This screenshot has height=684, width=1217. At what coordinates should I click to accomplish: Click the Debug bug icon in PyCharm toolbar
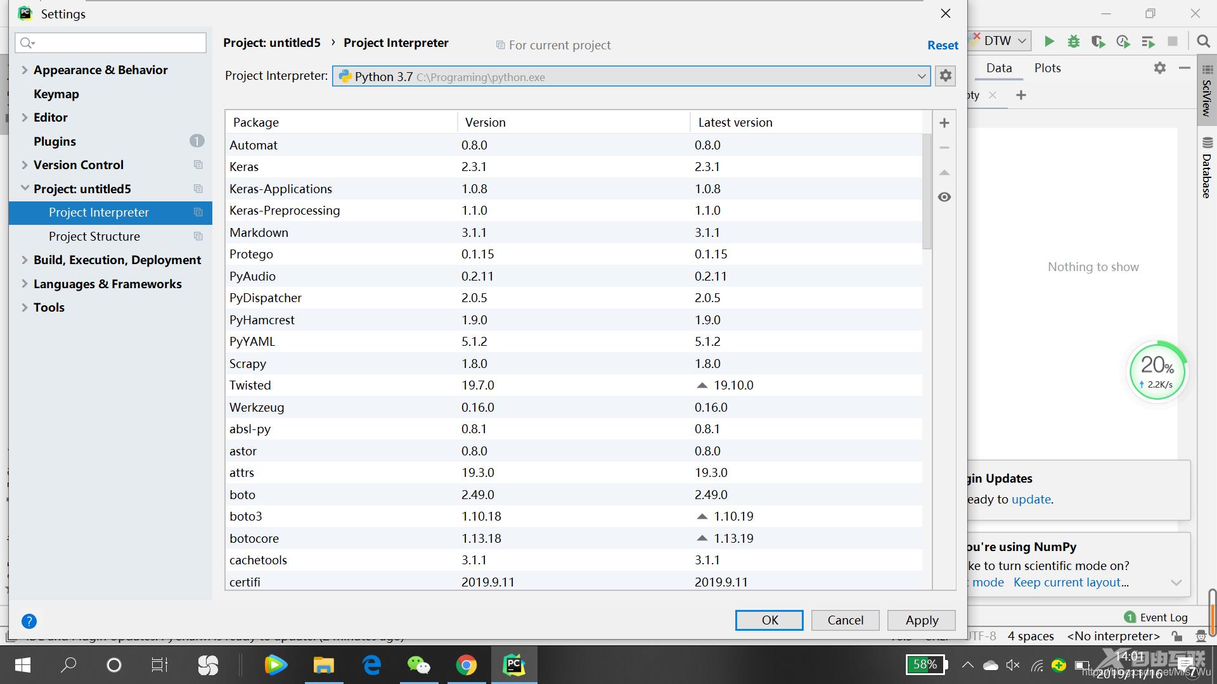tap(1073, 41)
